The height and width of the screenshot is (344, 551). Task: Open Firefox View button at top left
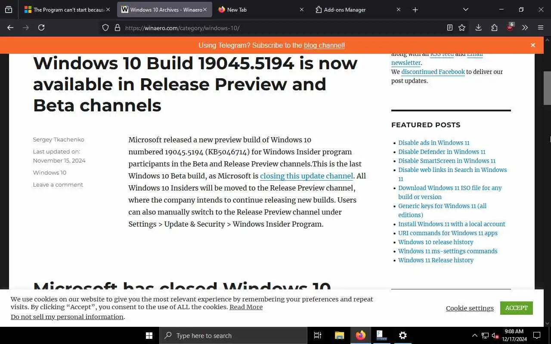9,9
